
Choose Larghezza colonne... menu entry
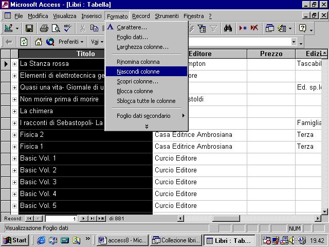click(147, 47)
